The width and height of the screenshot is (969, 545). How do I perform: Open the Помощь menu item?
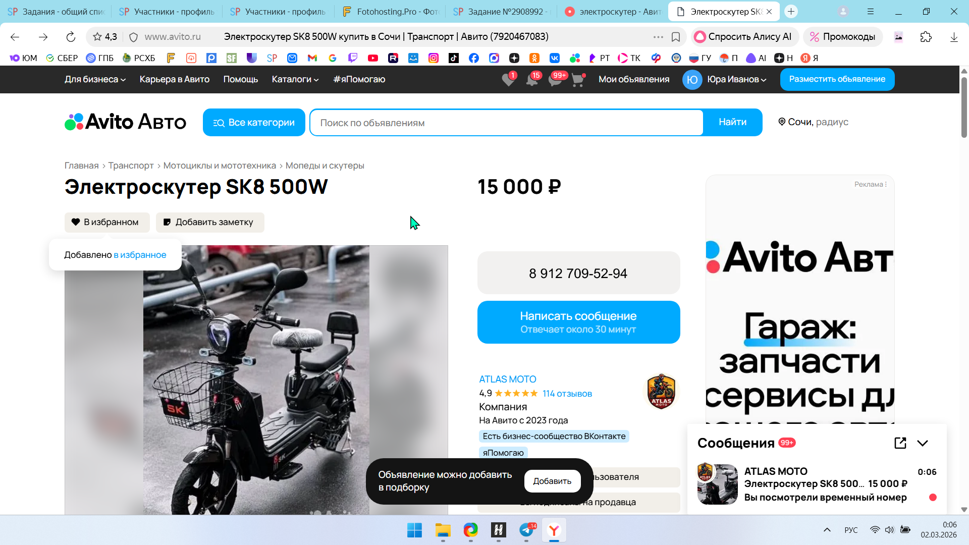pyautogui.click(x=240, y=79)
